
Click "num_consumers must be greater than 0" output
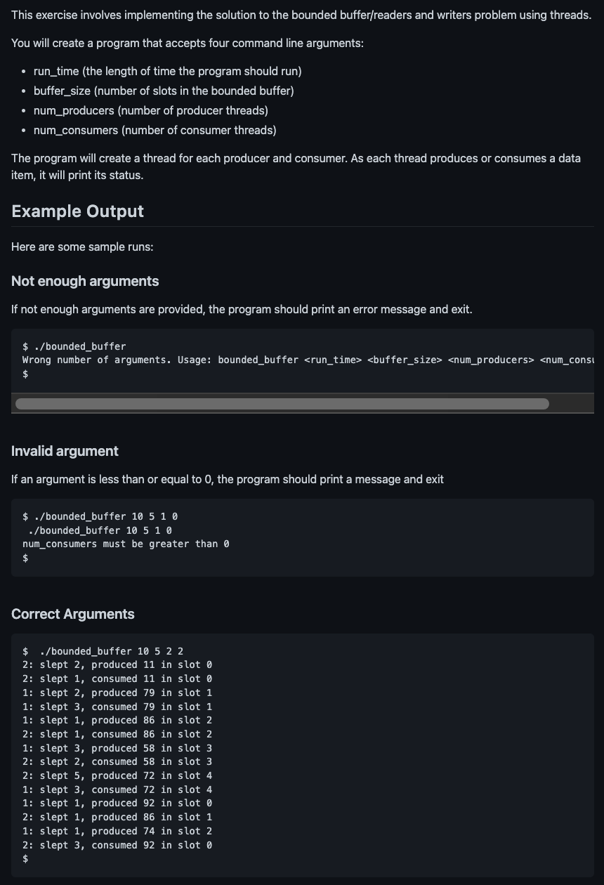[x=126, y=544]
